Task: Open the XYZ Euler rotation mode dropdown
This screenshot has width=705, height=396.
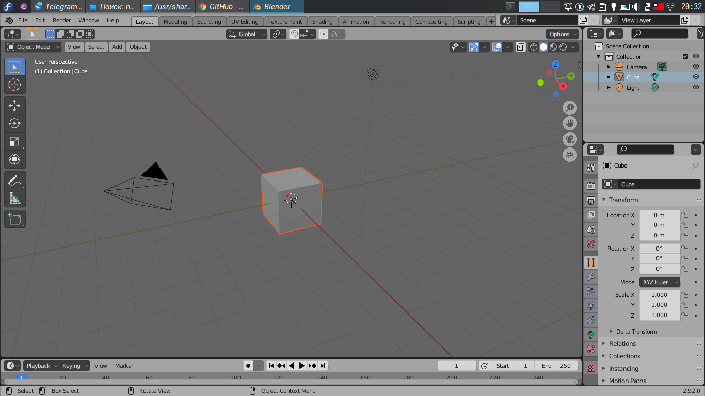Action: (x=660, y=282)
